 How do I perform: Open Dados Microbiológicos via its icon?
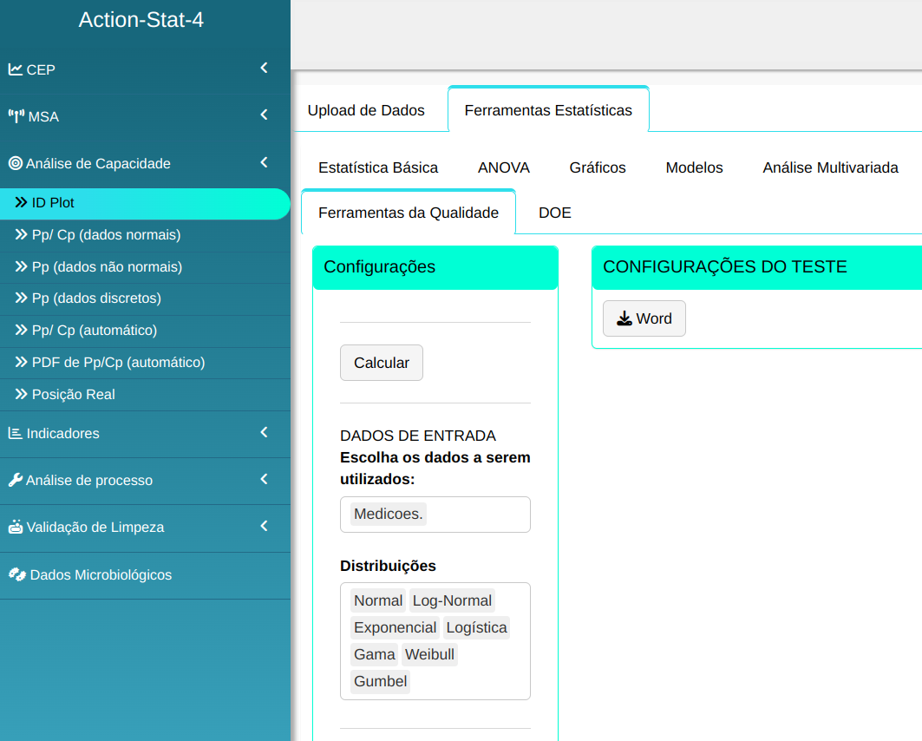tap(16, 574)
